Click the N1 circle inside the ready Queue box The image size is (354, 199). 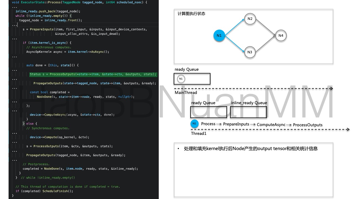(181, 78)
